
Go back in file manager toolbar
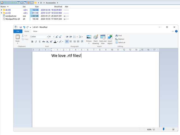click(x=5, y=2)
